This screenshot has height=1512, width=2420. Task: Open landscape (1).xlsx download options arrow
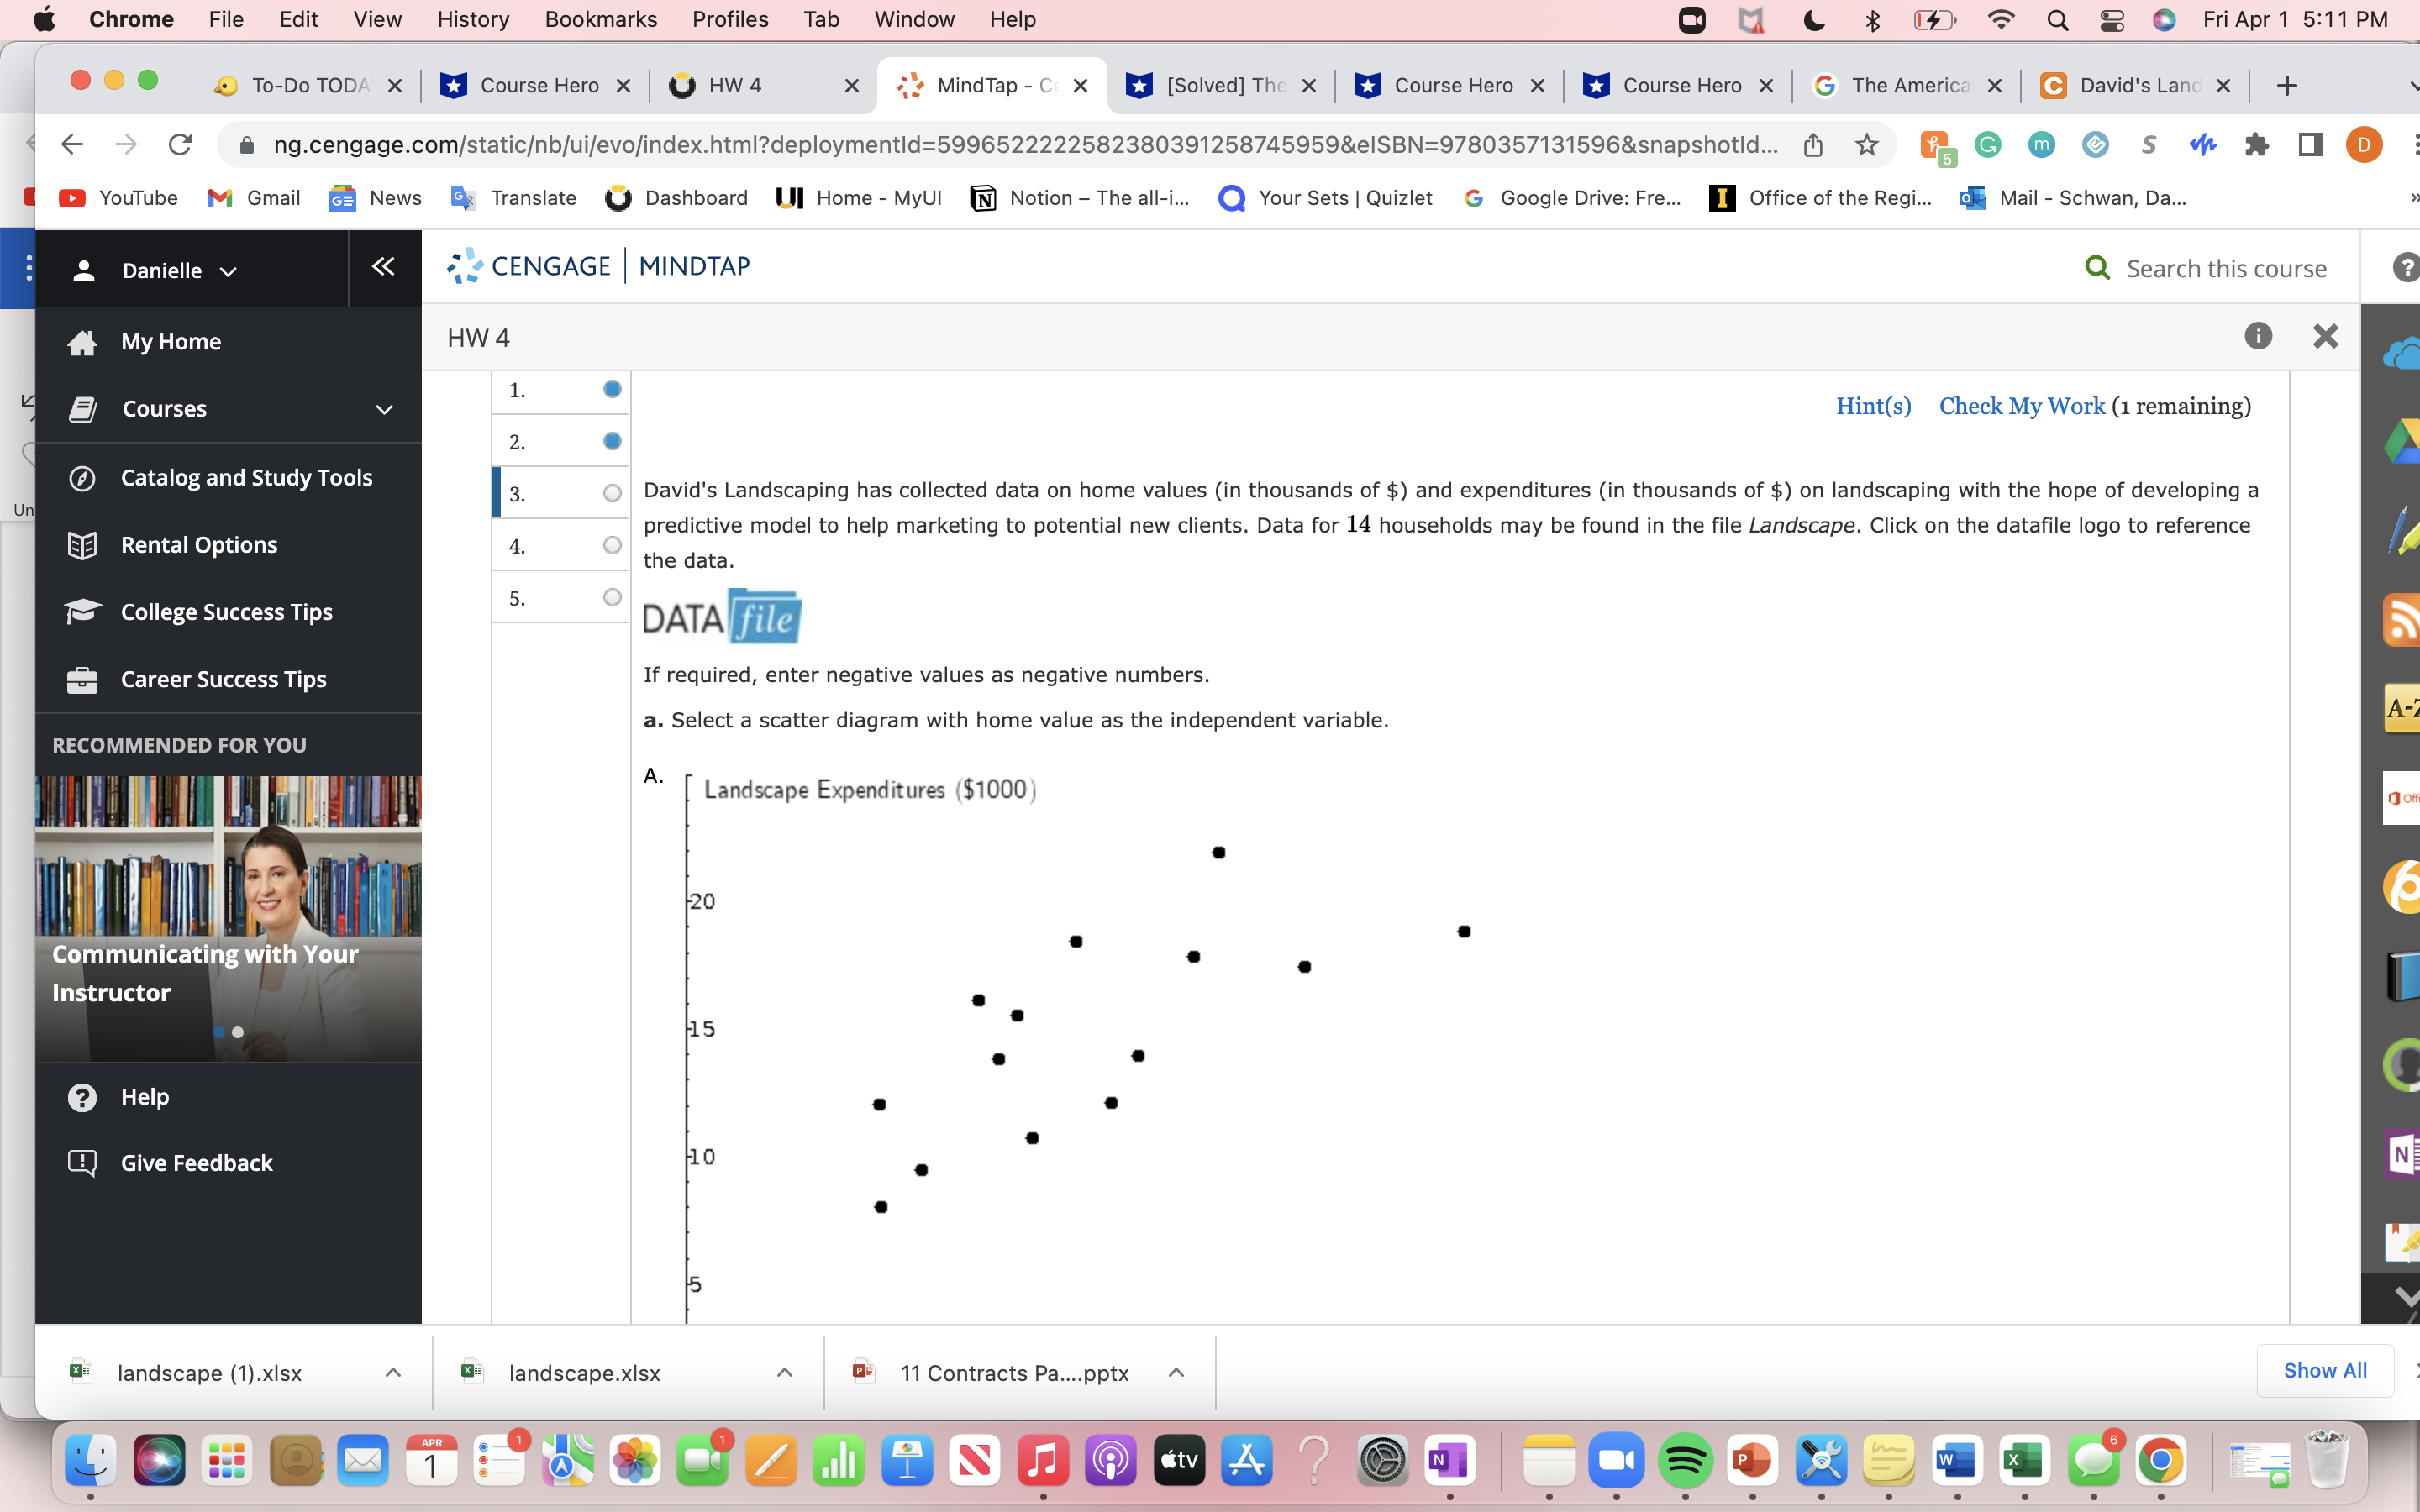(393, 1373)
